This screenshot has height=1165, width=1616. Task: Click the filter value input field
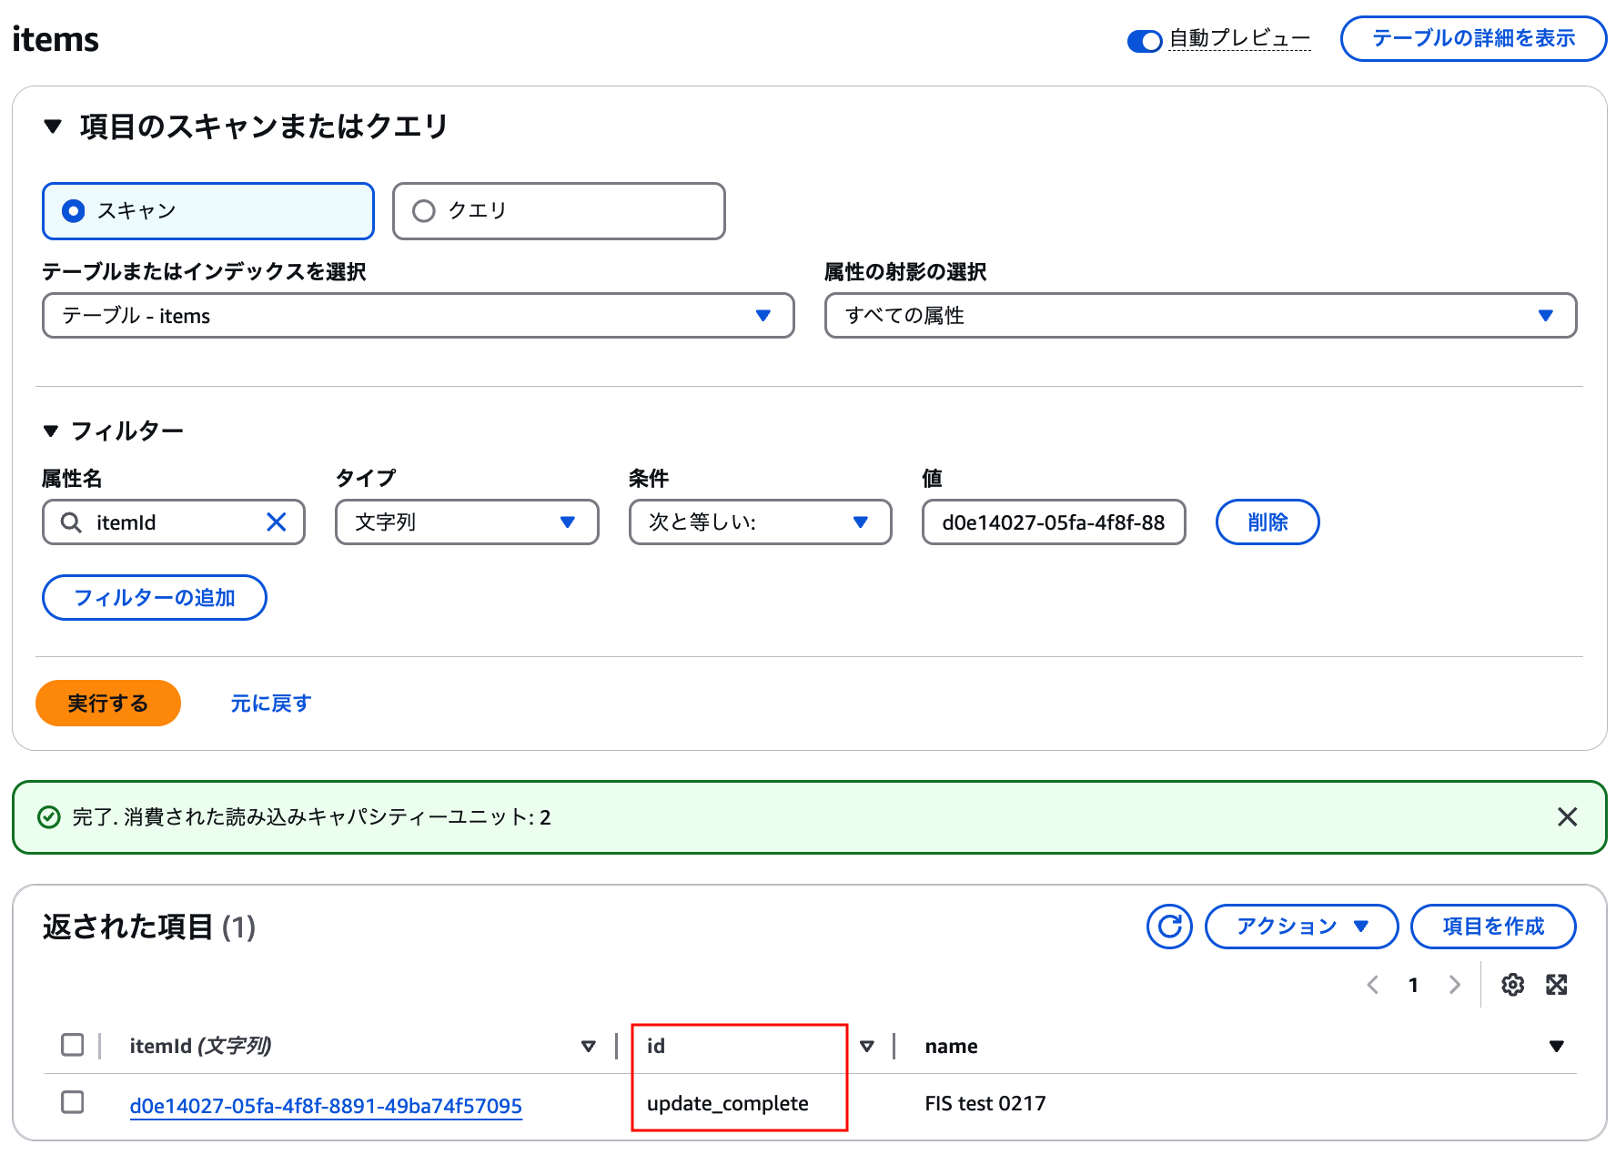pos(1054,522)
